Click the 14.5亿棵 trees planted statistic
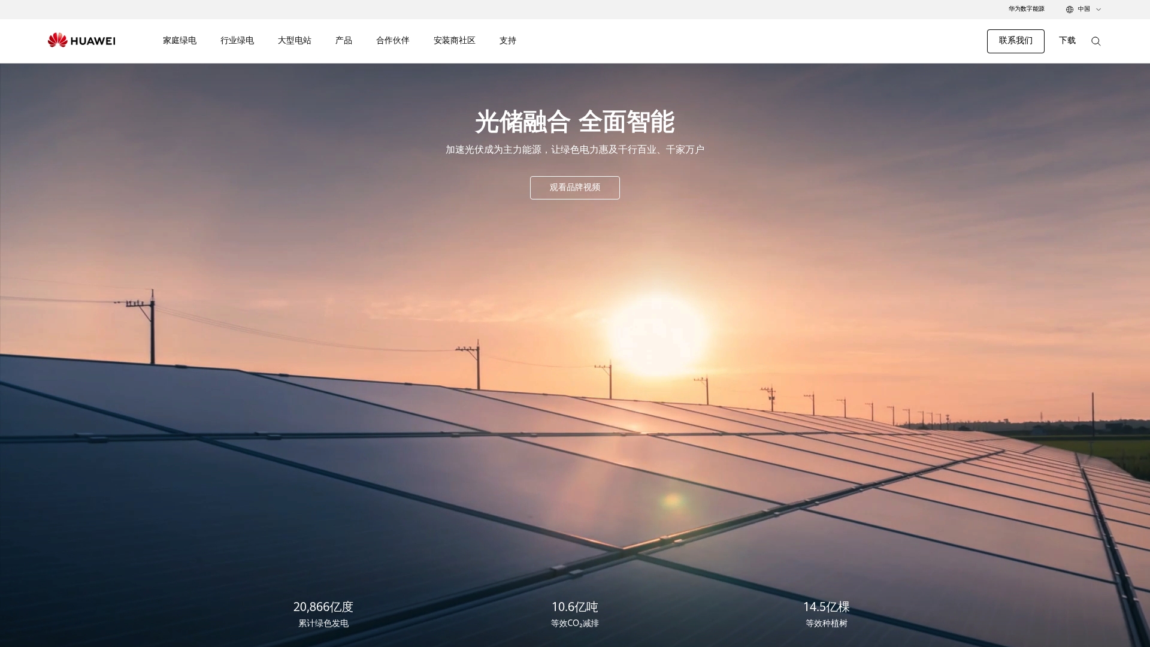The image size is (1150, 647). pos(827,607)
